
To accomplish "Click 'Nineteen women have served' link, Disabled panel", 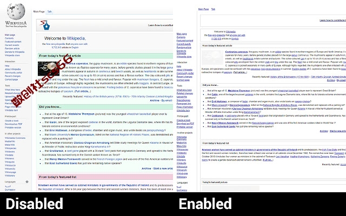I will pos(94,185).
